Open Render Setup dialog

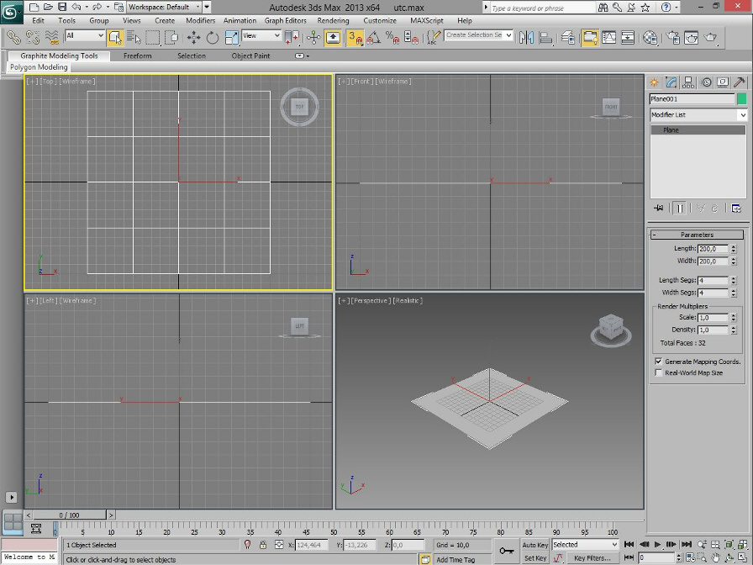point(672,38)
